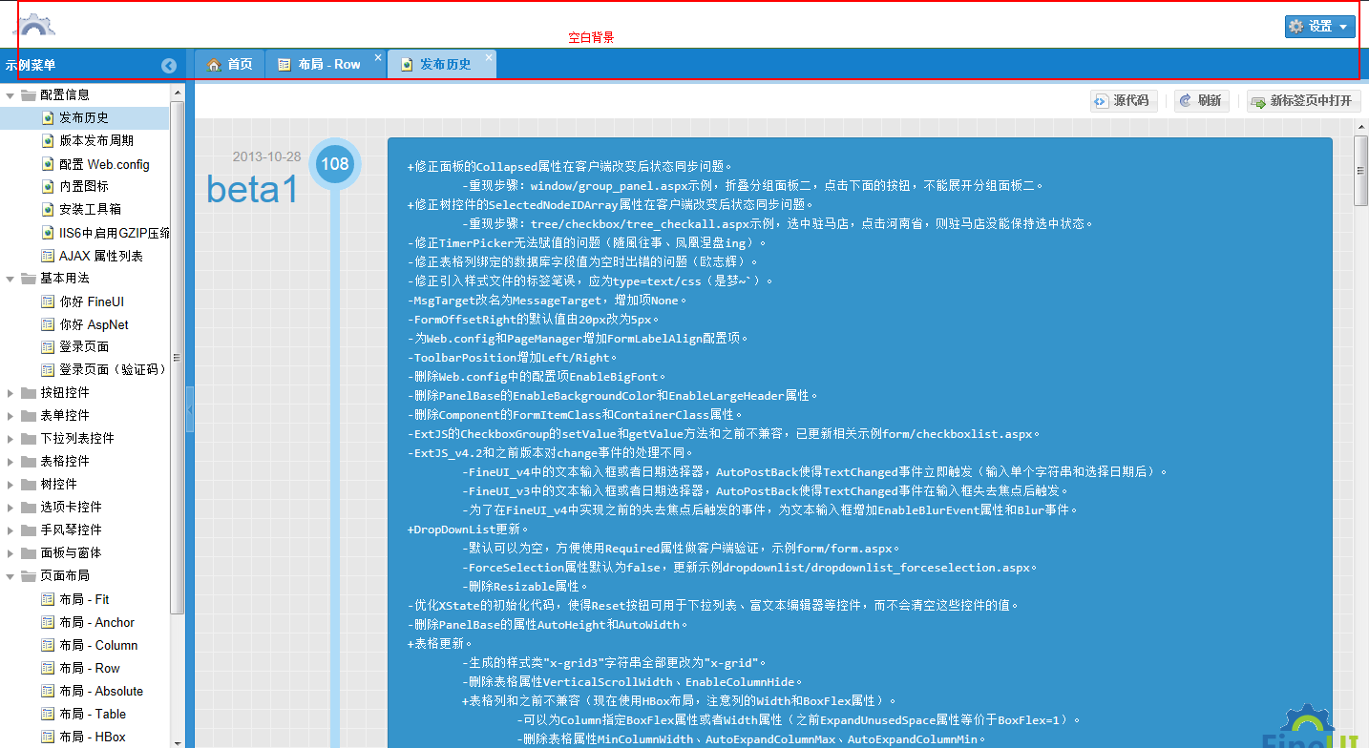Expand the 表单控件 tree node
Viewport: 1369px width, 748px height.
point(11,415)
